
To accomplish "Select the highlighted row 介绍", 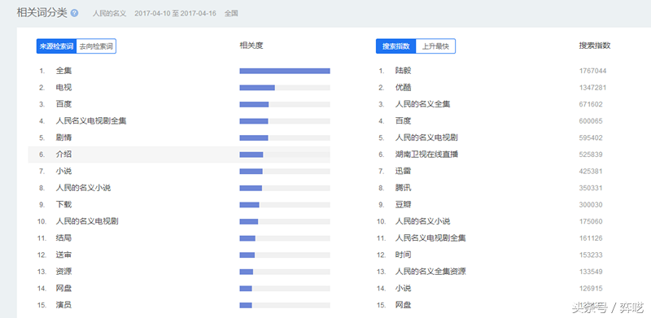I will tap(179, 155).
